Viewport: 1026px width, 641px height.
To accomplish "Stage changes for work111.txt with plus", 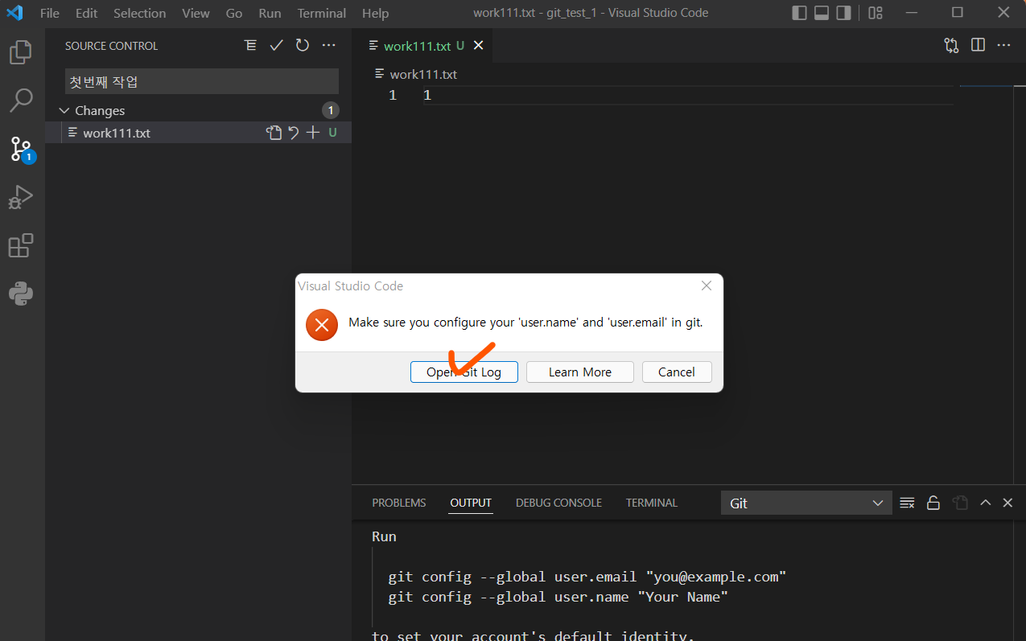I will [313, 133].
